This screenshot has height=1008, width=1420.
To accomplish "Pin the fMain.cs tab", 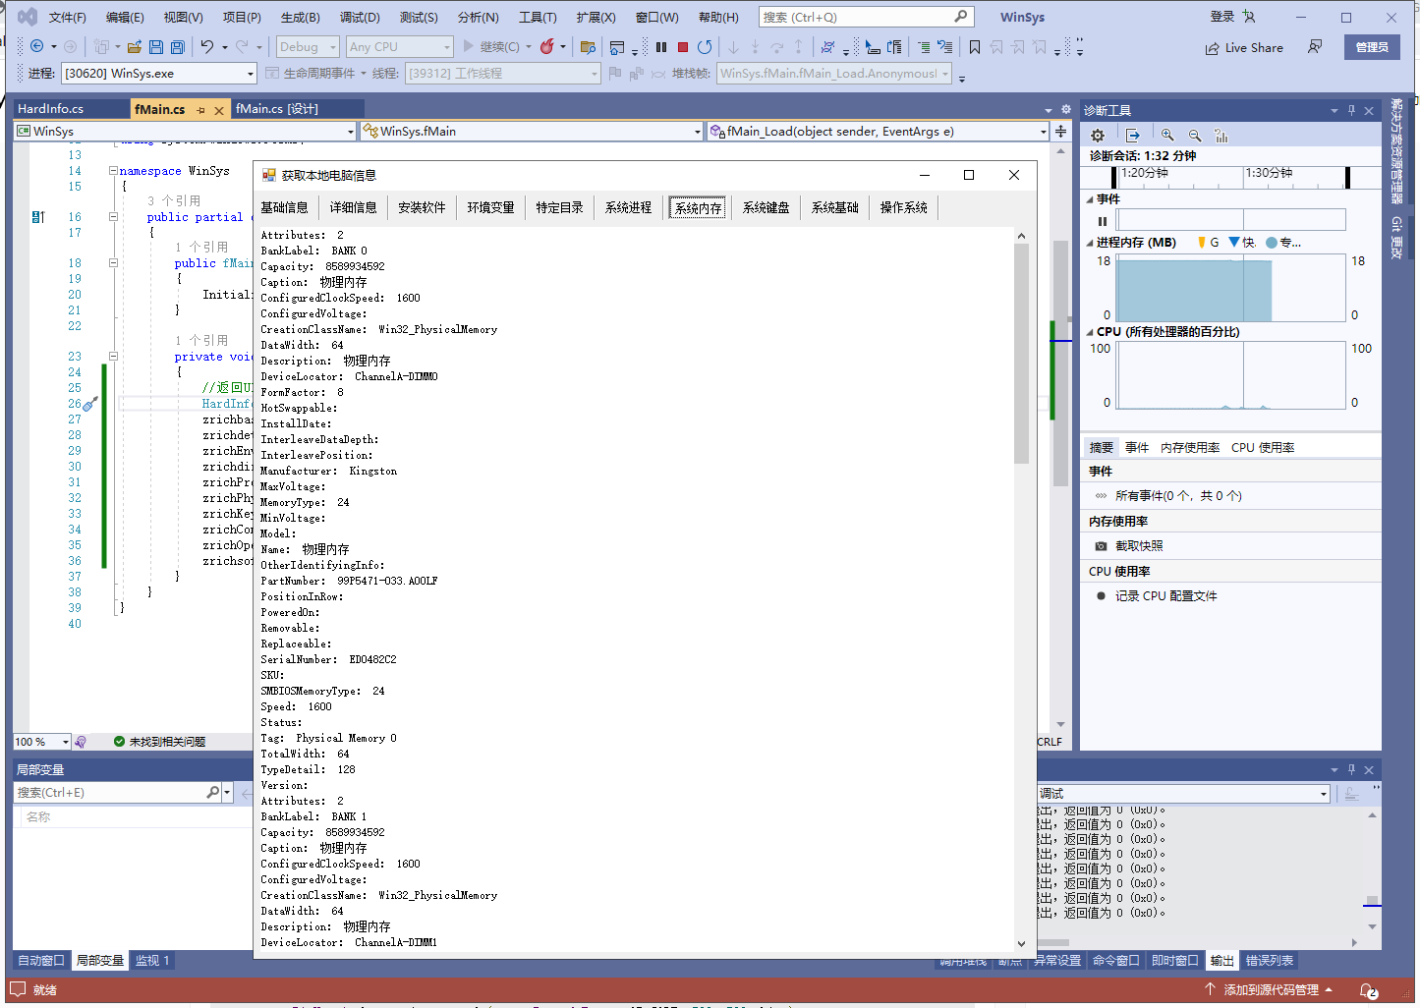I will (200, 110).
